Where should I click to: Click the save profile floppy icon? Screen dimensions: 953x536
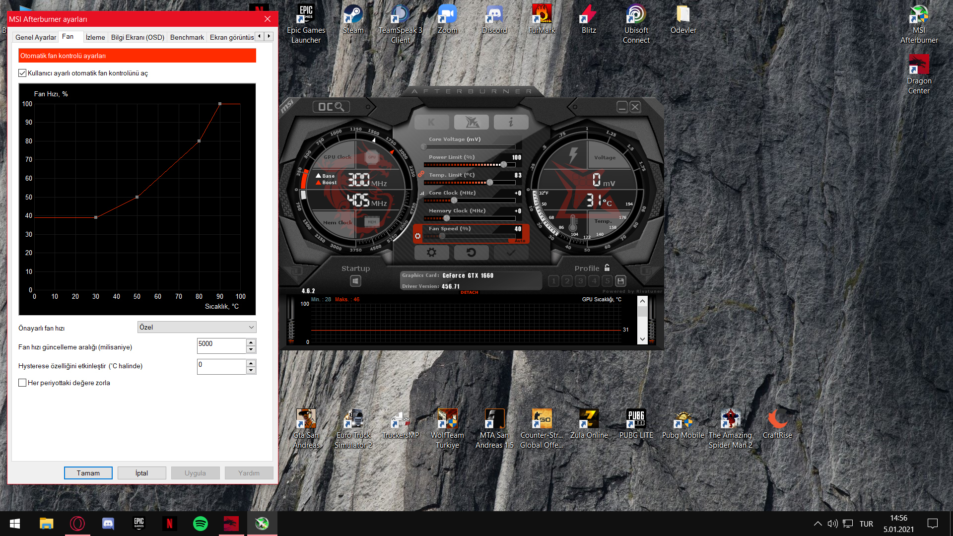coord(620,281)
